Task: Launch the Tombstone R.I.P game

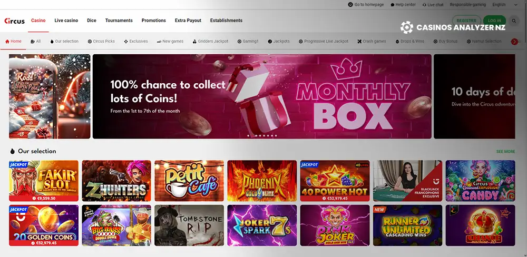Action: pos(189,225)
